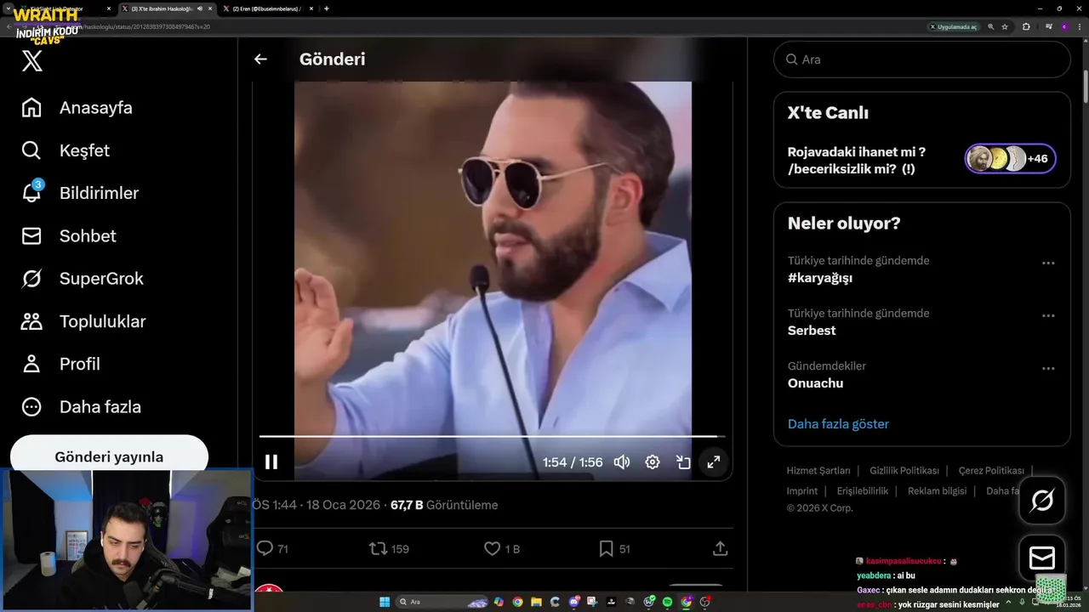Screen dimensions: 1089x612
Task: Open Imprint footer link
Action: pyautogui.click(x=802, y=491)
